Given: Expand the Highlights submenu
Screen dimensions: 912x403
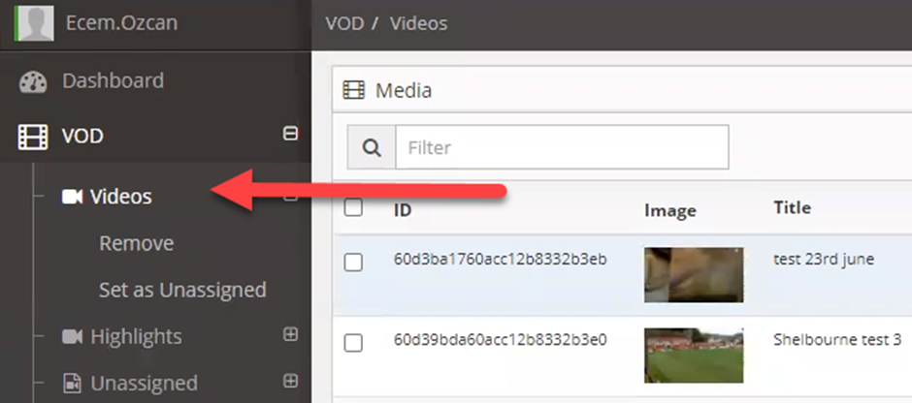Looking at the screenshot, I should [290, 334].
